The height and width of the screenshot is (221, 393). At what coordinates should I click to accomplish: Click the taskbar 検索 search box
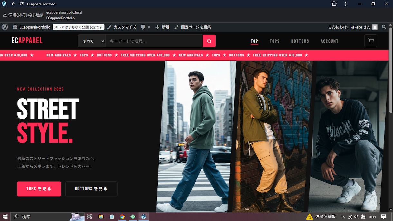[x=48, y=216]
